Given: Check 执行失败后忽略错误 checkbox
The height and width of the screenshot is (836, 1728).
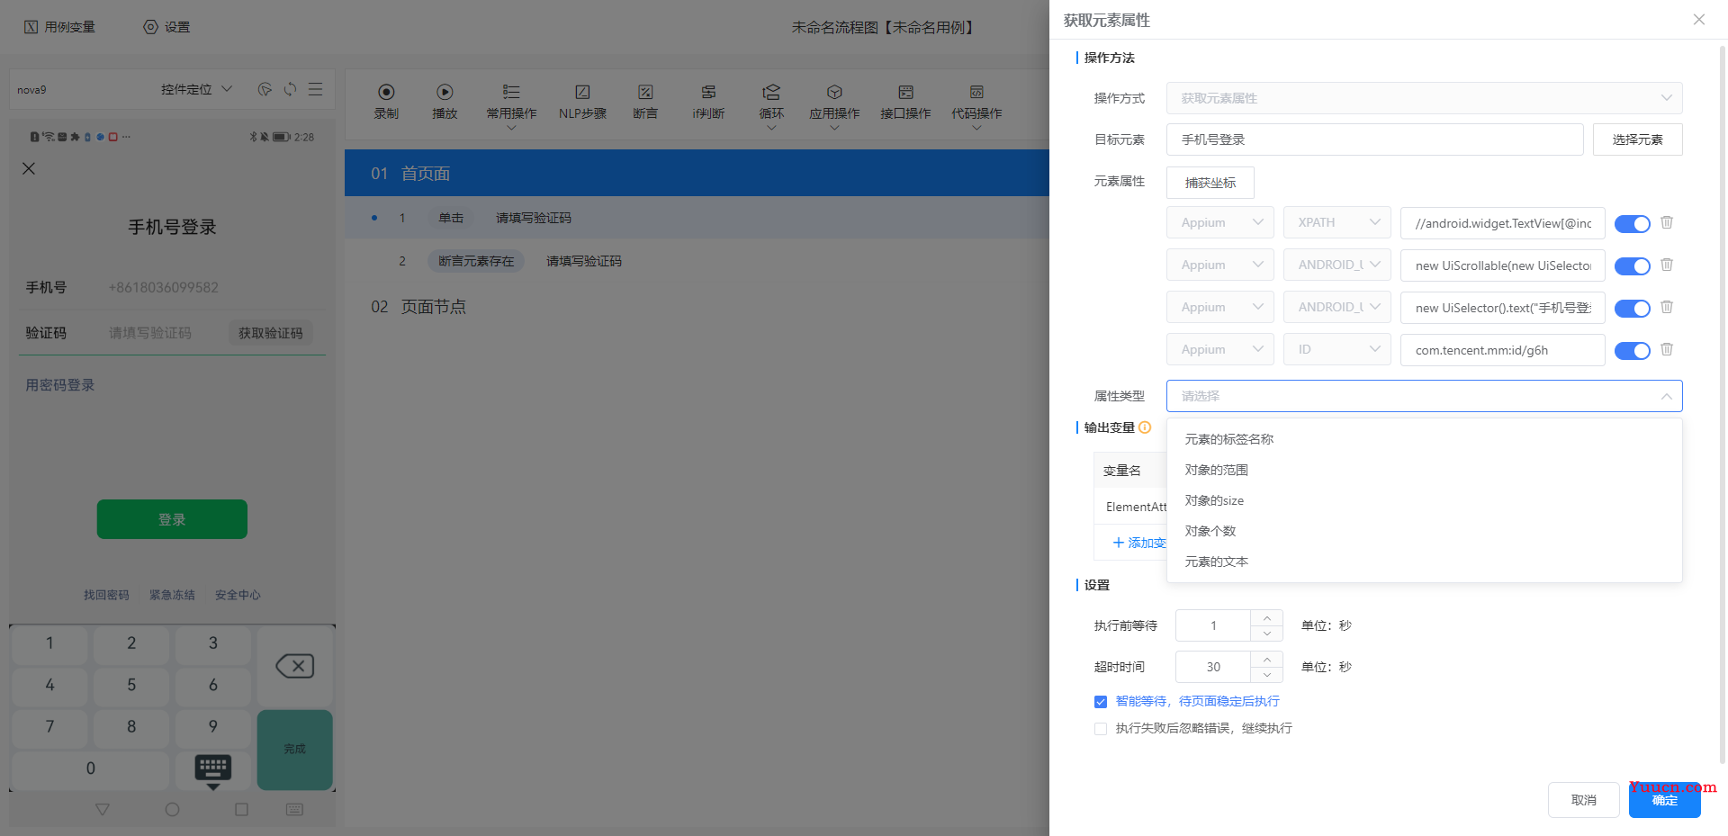Looking at the screenshot, I should (1101, 729).
